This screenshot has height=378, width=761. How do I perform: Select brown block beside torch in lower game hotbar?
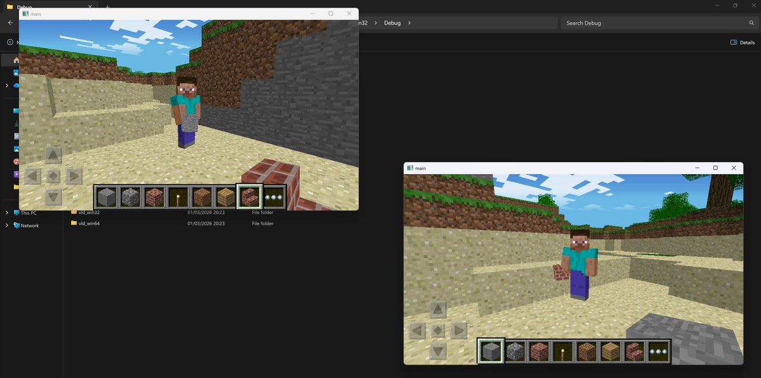(587, 351)
